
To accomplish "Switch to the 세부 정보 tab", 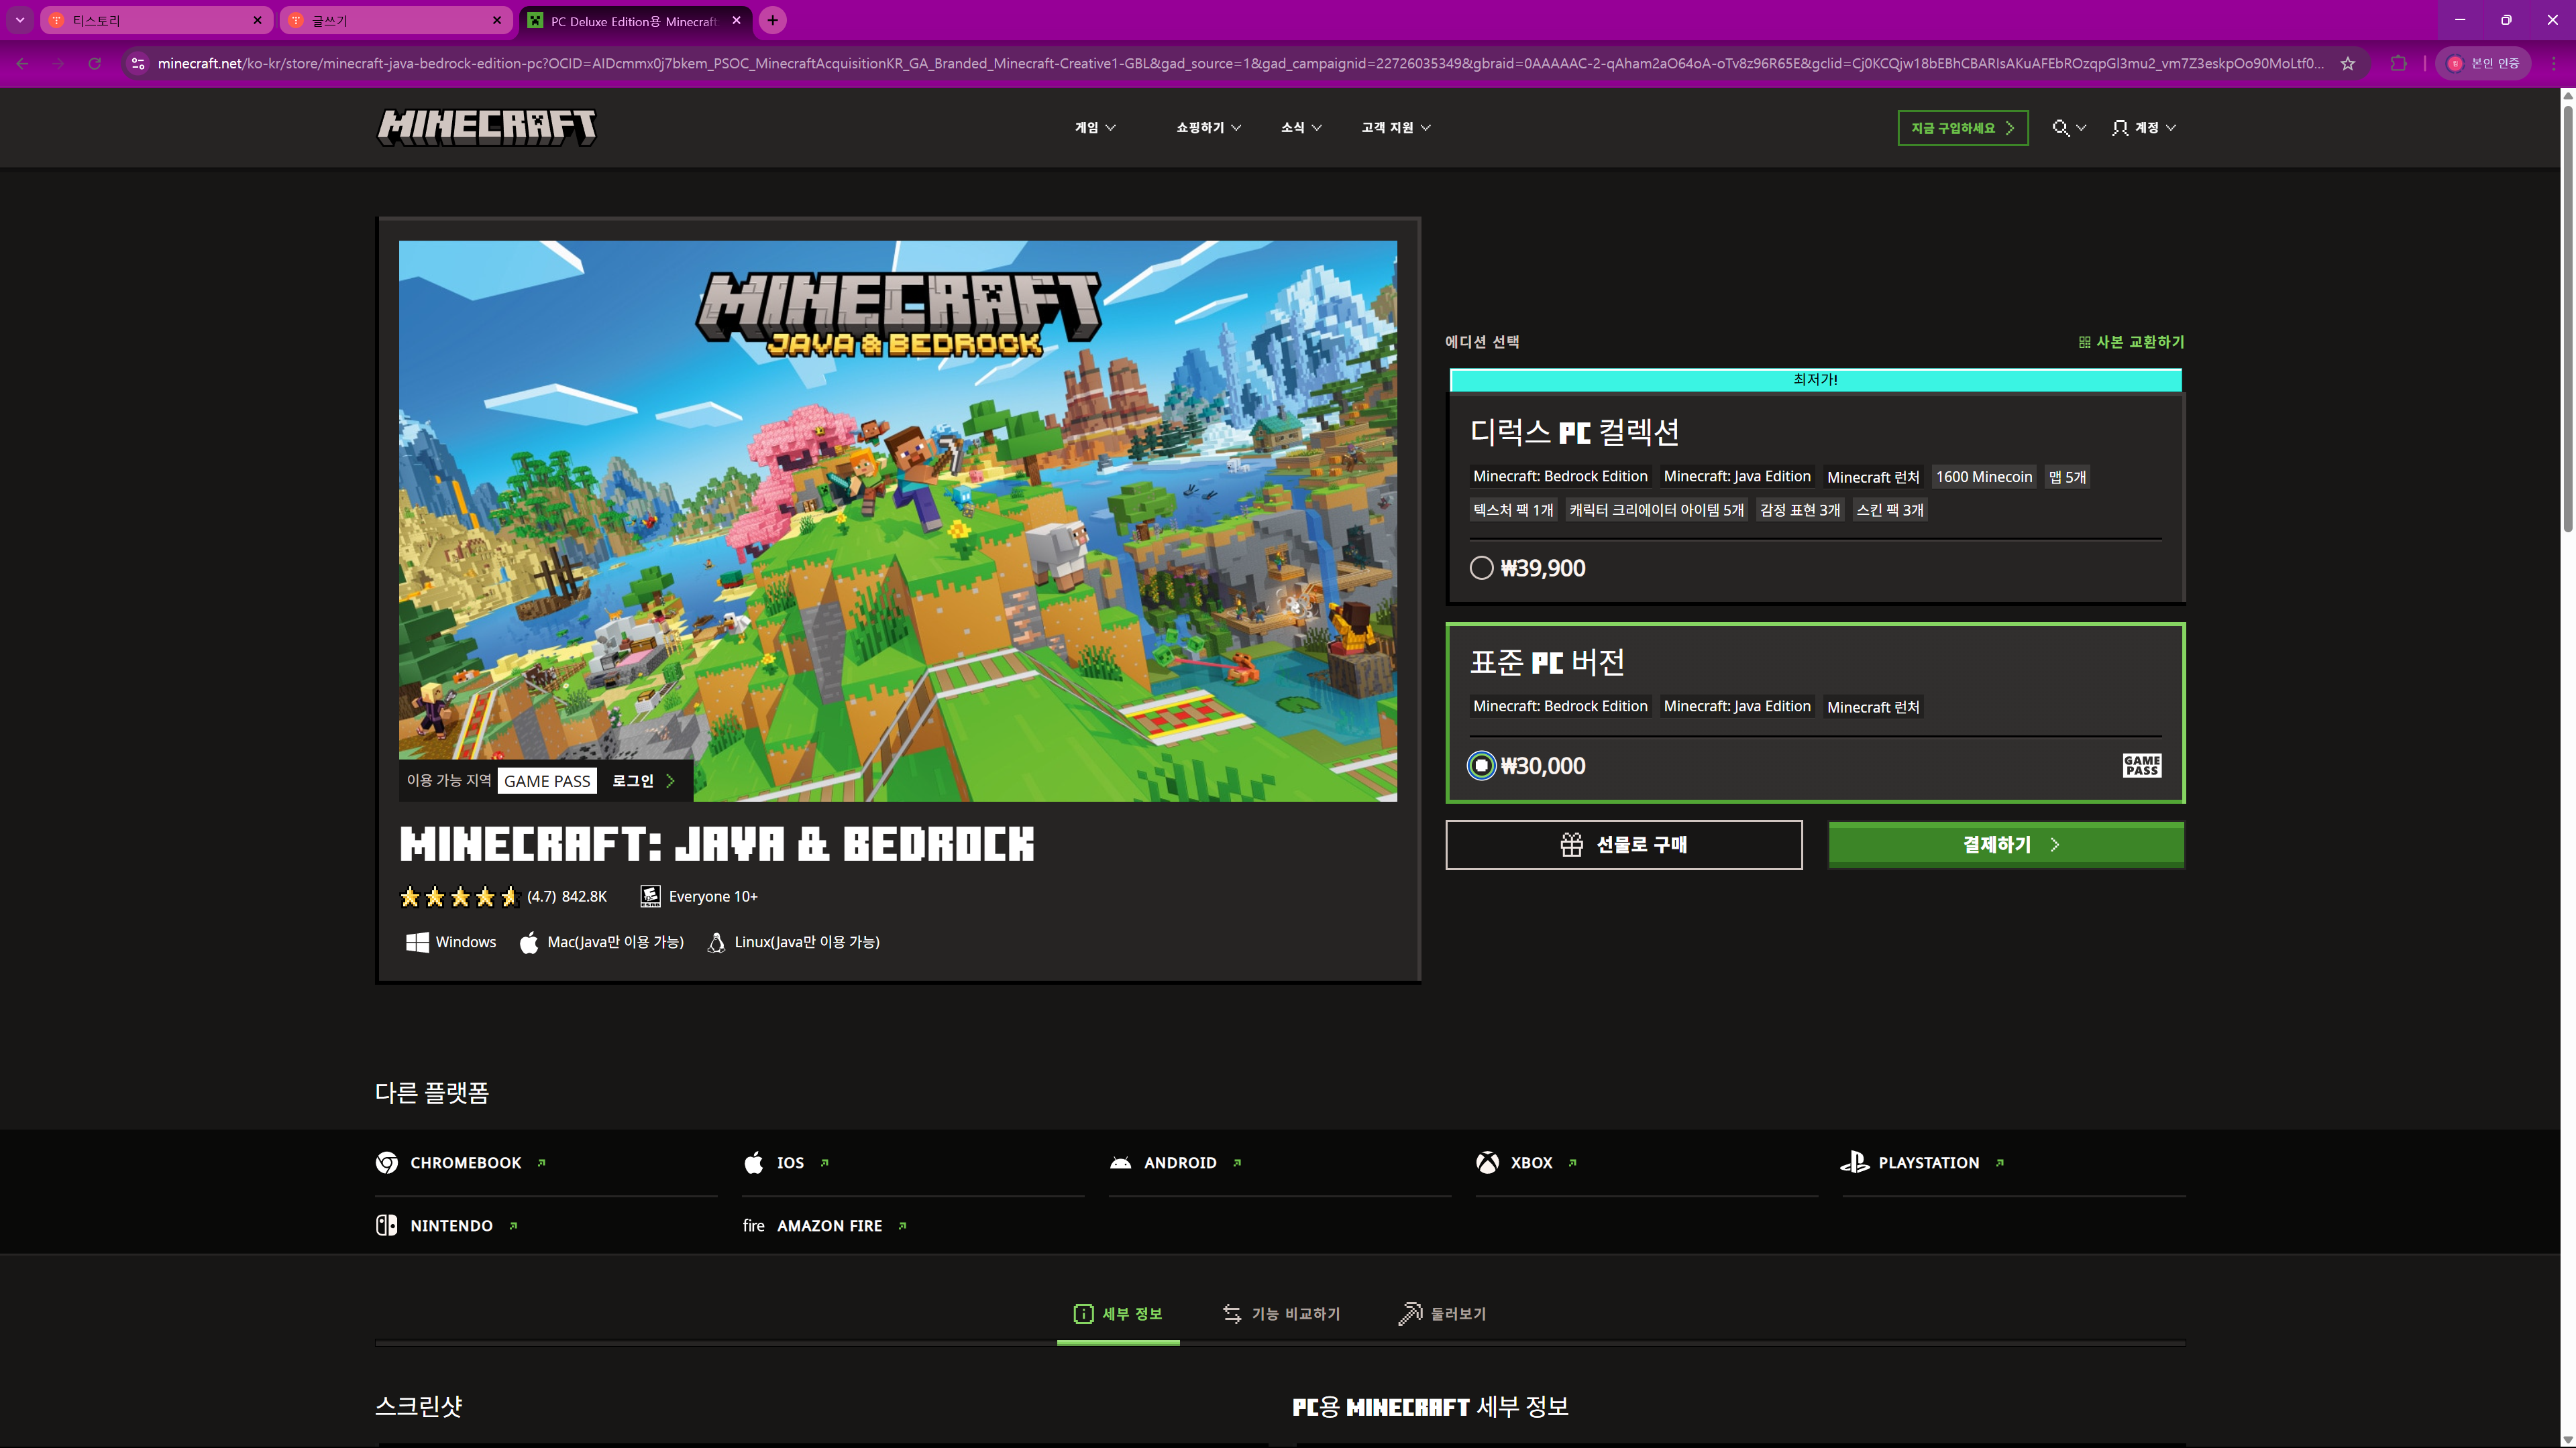I will [x=1118, y=1314].
